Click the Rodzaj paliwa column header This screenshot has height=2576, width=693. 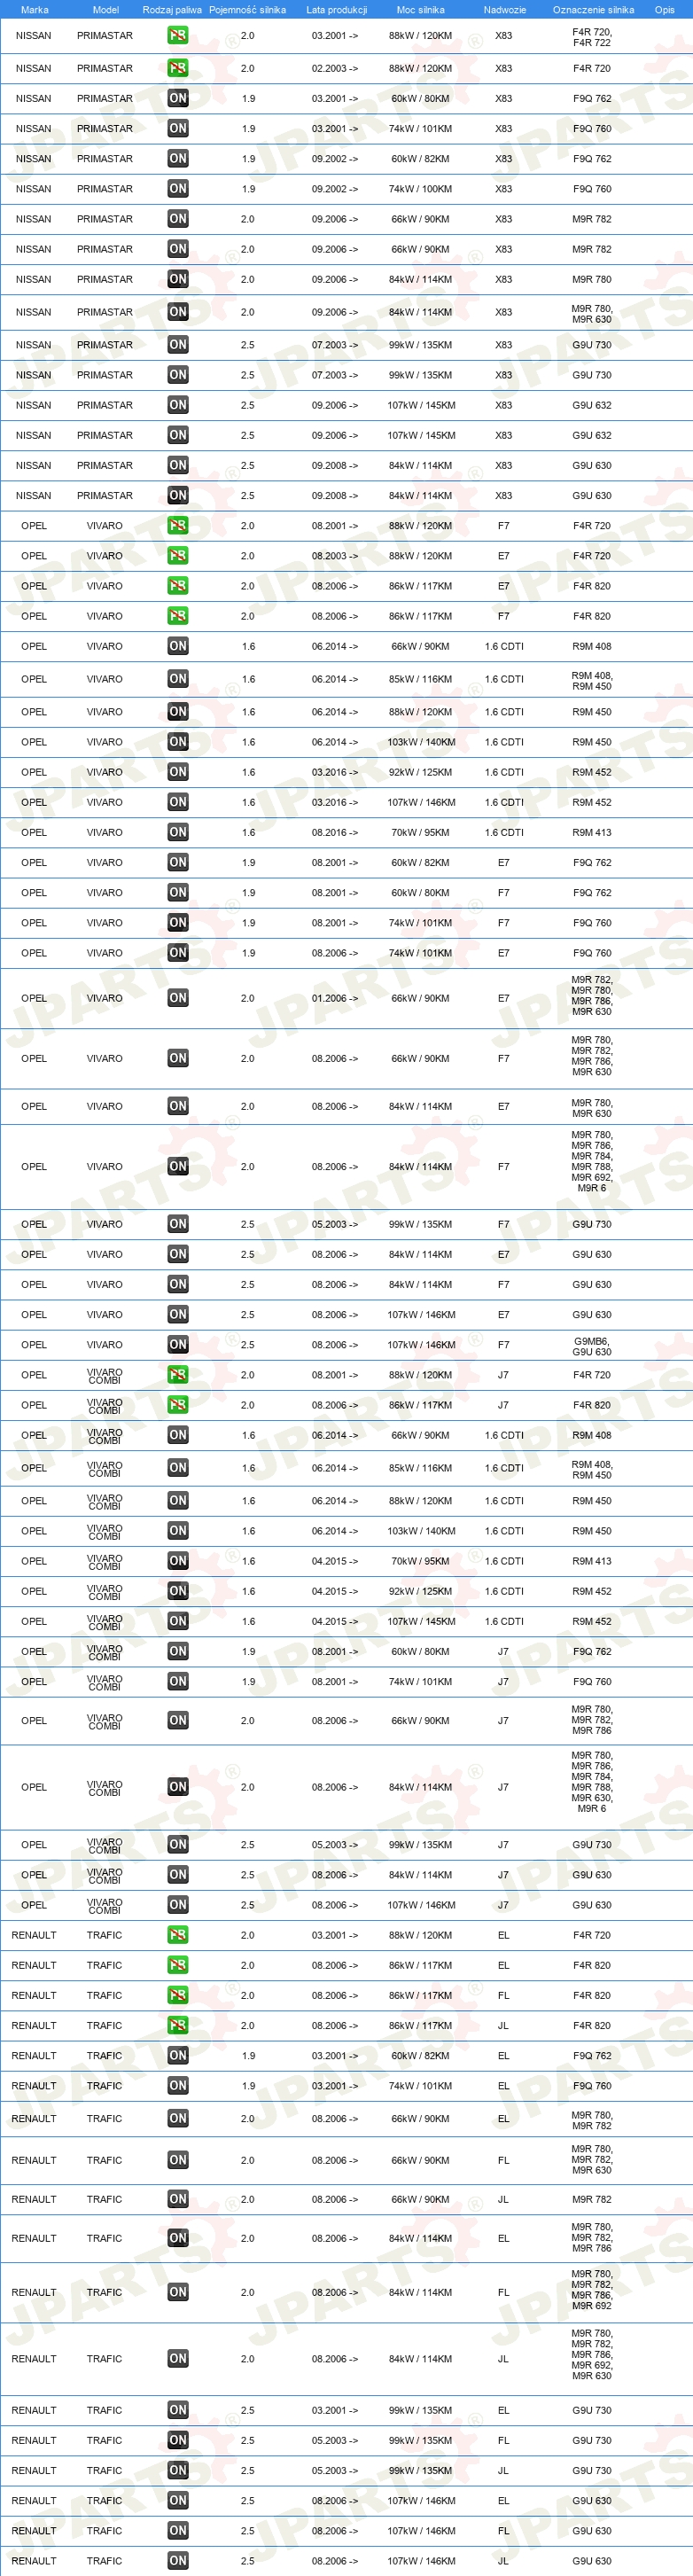[x=172, y=10]
